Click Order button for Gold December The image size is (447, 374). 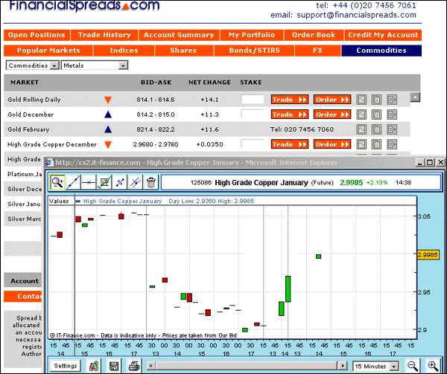[x=332, y=115]
